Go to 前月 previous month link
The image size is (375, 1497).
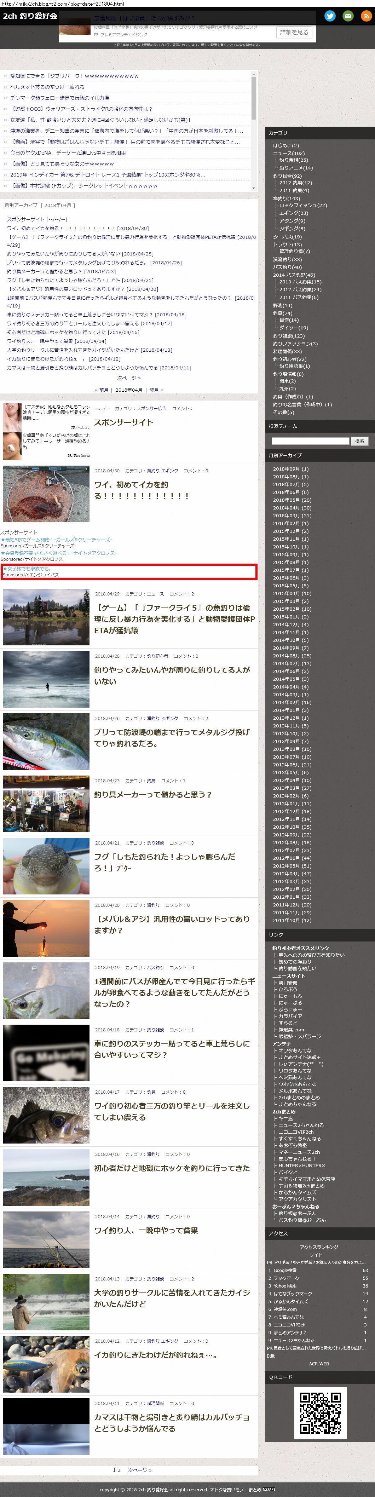tap(102, 390)
